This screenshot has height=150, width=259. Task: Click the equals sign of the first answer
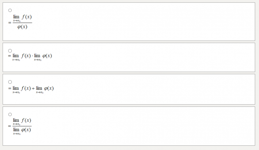pyautogui.click(x=10, y=23)
